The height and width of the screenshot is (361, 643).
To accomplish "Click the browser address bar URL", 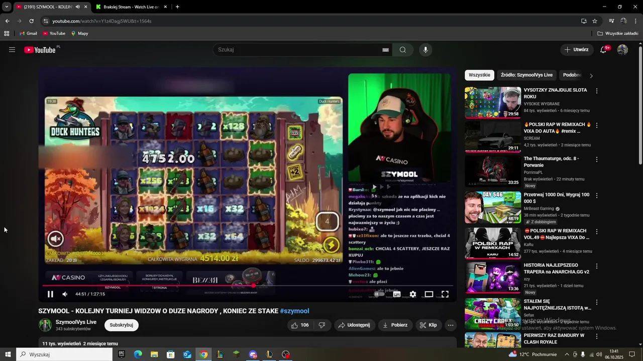I will pyautogui.click(x=102, y=21).
